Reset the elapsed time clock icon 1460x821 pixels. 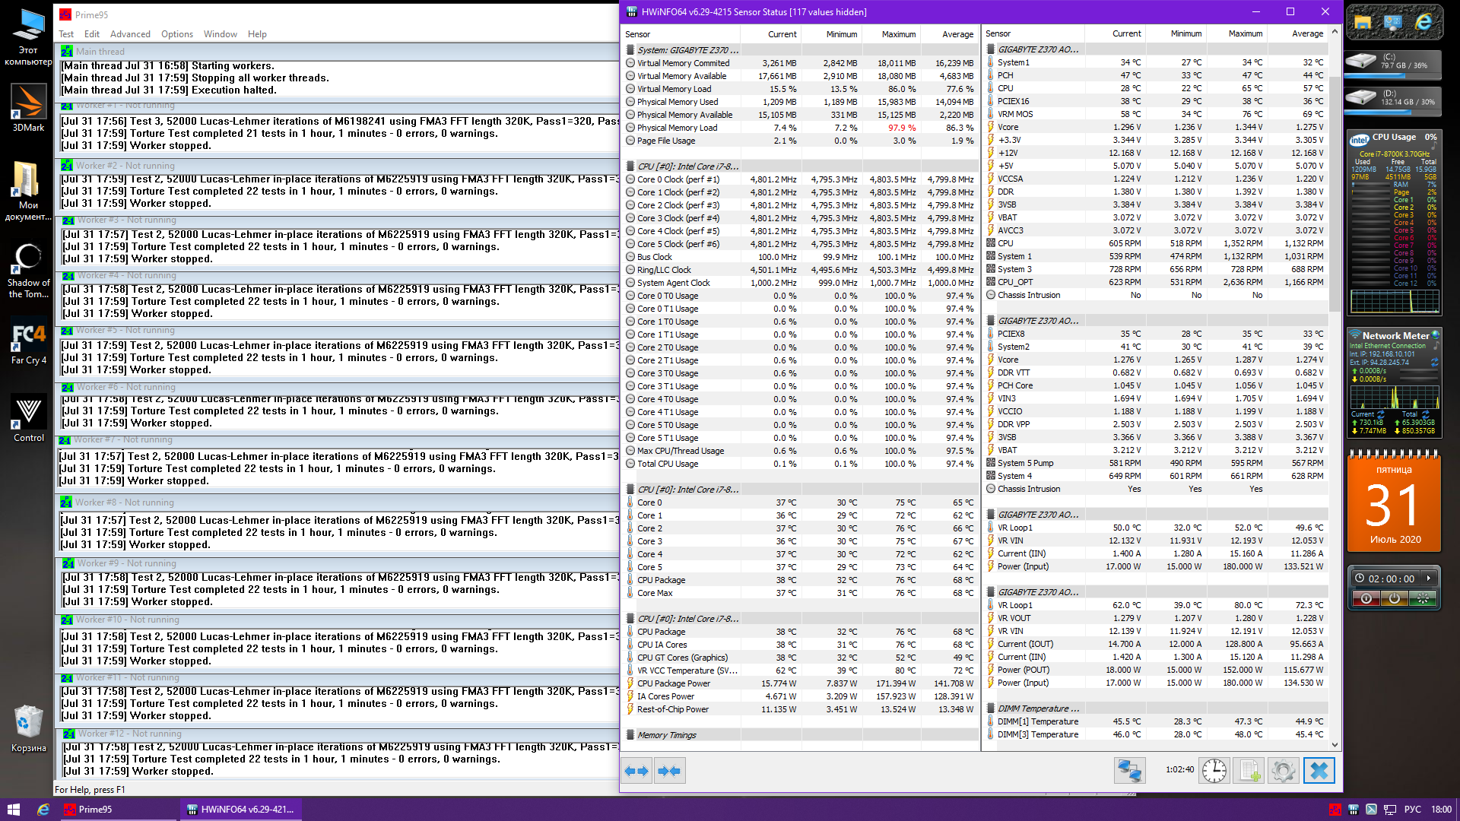(x=1214, y=771)
